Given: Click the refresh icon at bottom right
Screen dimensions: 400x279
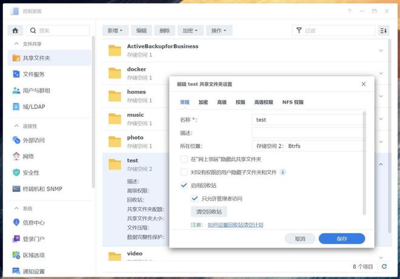Looking at the screenshot, I should pos(384,266).
